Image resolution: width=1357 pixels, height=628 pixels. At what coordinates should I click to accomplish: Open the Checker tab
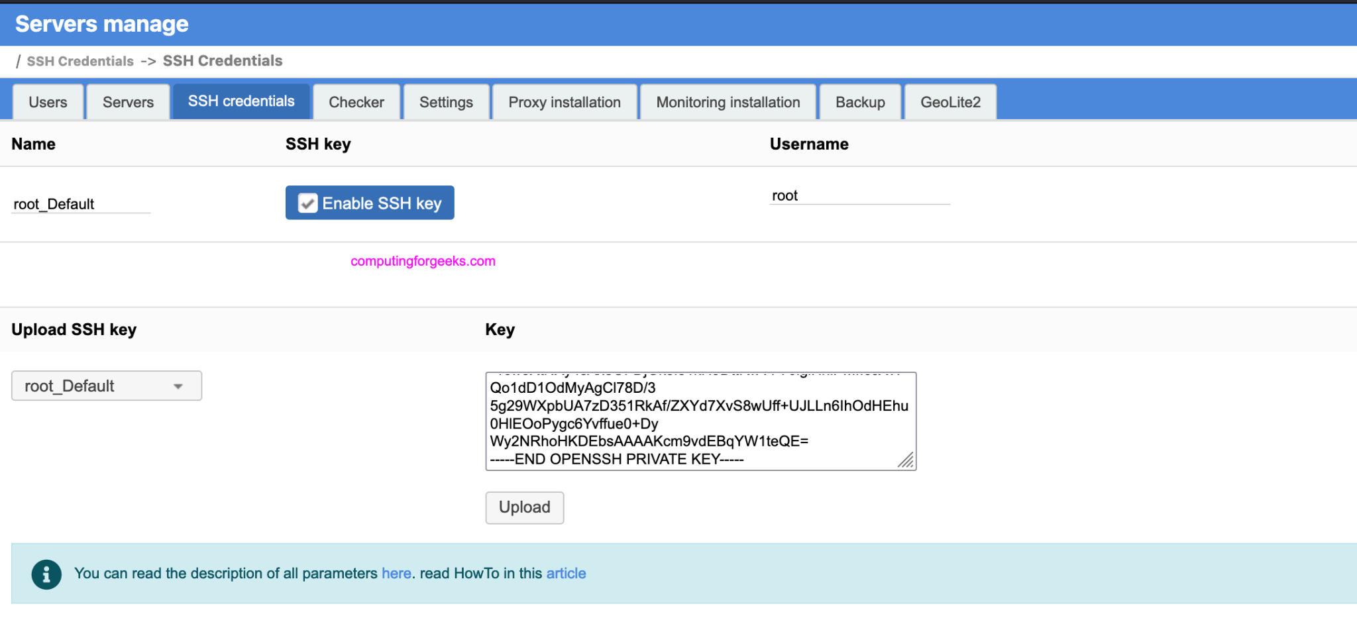click(356, 102)
